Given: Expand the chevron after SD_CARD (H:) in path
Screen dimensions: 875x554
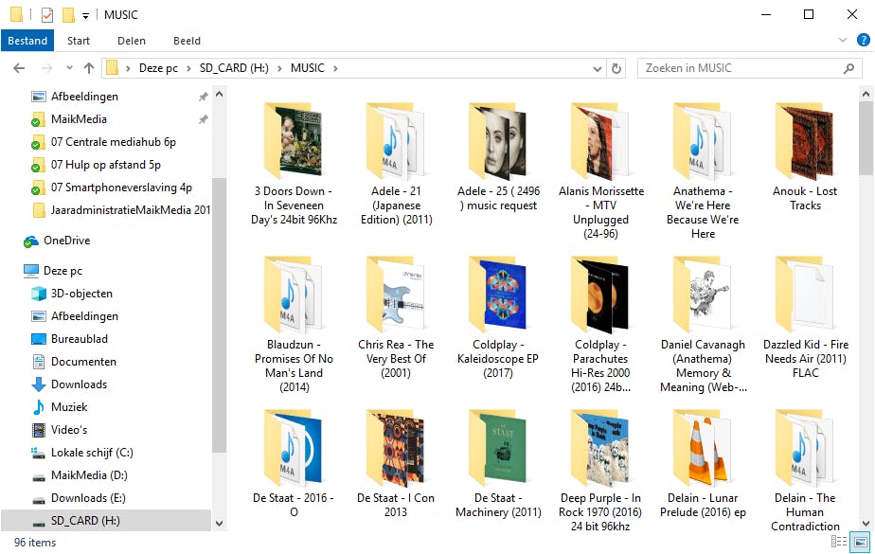Looking at the screenshot, I should coord(279,68).
